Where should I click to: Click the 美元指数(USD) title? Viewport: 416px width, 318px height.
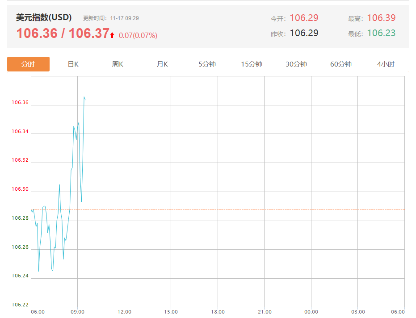click(x=44, y=18)
